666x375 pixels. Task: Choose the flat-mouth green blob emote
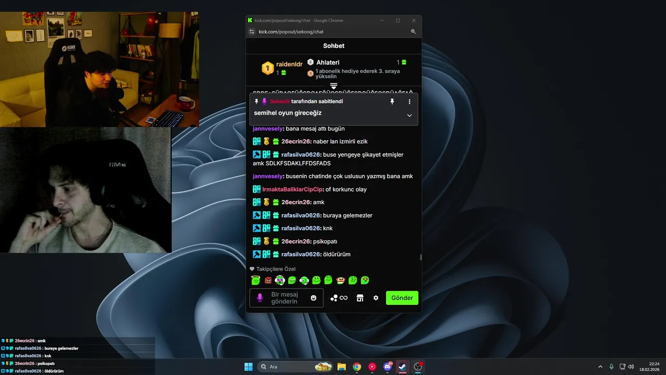[x=292, y=280]
